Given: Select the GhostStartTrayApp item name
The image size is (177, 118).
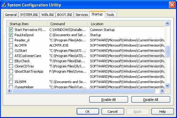Looking at the screenshot, I should [29, 71].
